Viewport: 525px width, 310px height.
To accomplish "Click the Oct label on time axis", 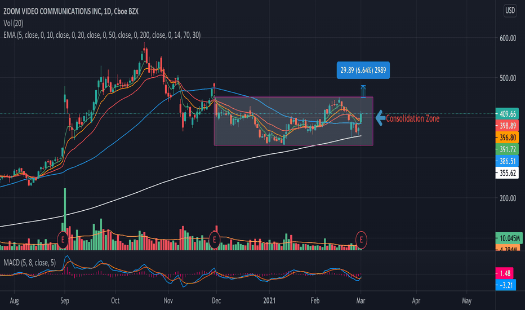I will (x=115, y=300).
